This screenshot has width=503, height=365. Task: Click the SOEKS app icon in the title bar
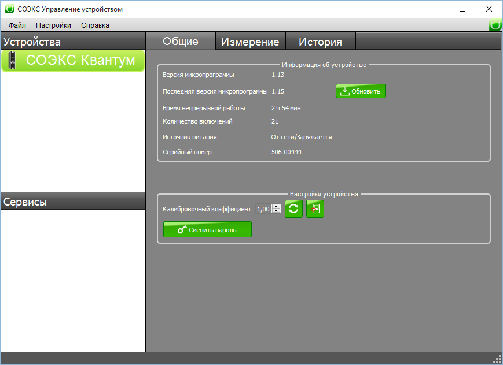pos(10,9)
